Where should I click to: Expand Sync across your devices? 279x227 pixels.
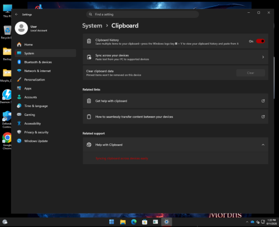tap(175, 57)
